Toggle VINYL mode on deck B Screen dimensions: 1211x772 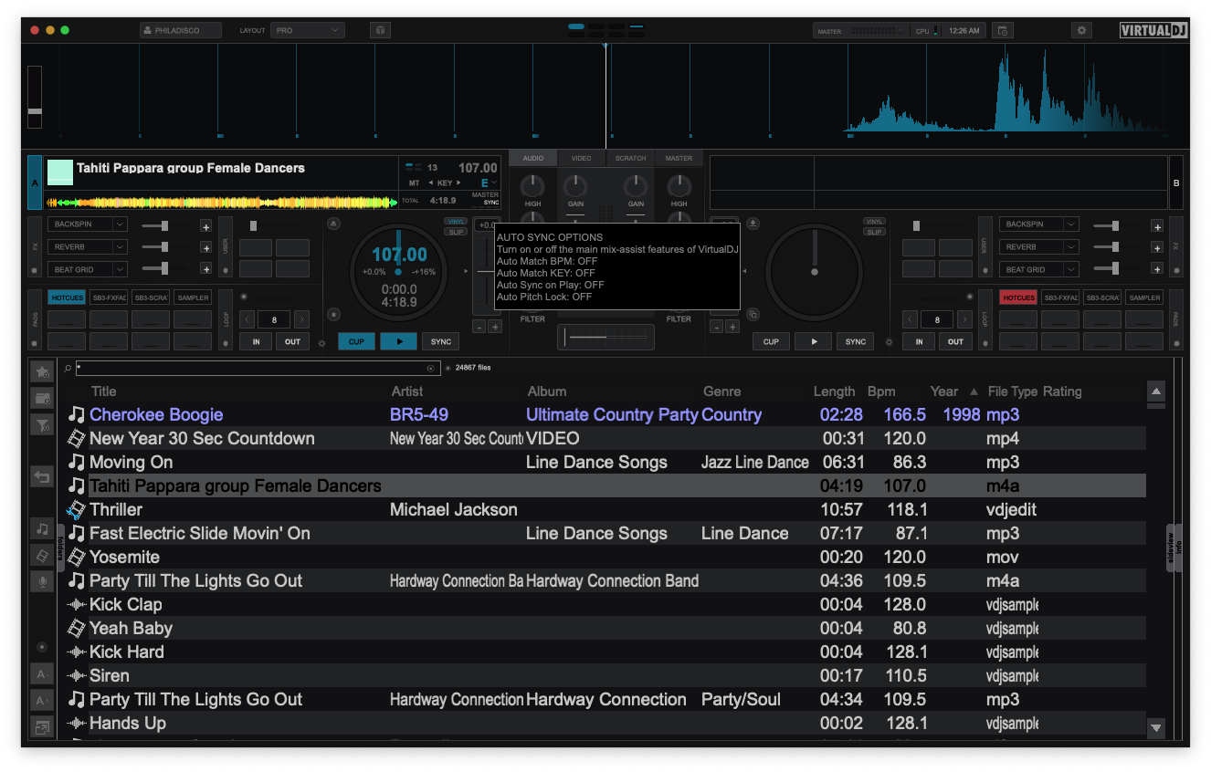point(874,222)
